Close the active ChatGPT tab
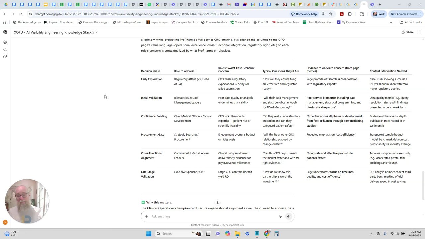 [364, 4]
